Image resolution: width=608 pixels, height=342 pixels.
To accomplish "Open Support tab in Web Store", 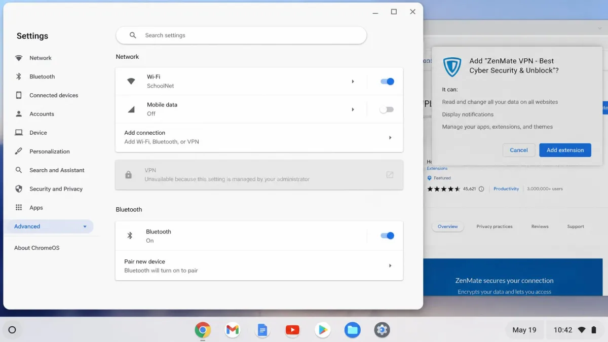I will pyautogui.click(x=576, y=226).
